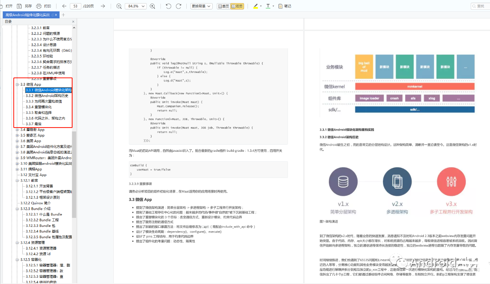Open outline entry 3.3.5 取舍和选择
Screen dimensions: 490x284
pos(38,113)
